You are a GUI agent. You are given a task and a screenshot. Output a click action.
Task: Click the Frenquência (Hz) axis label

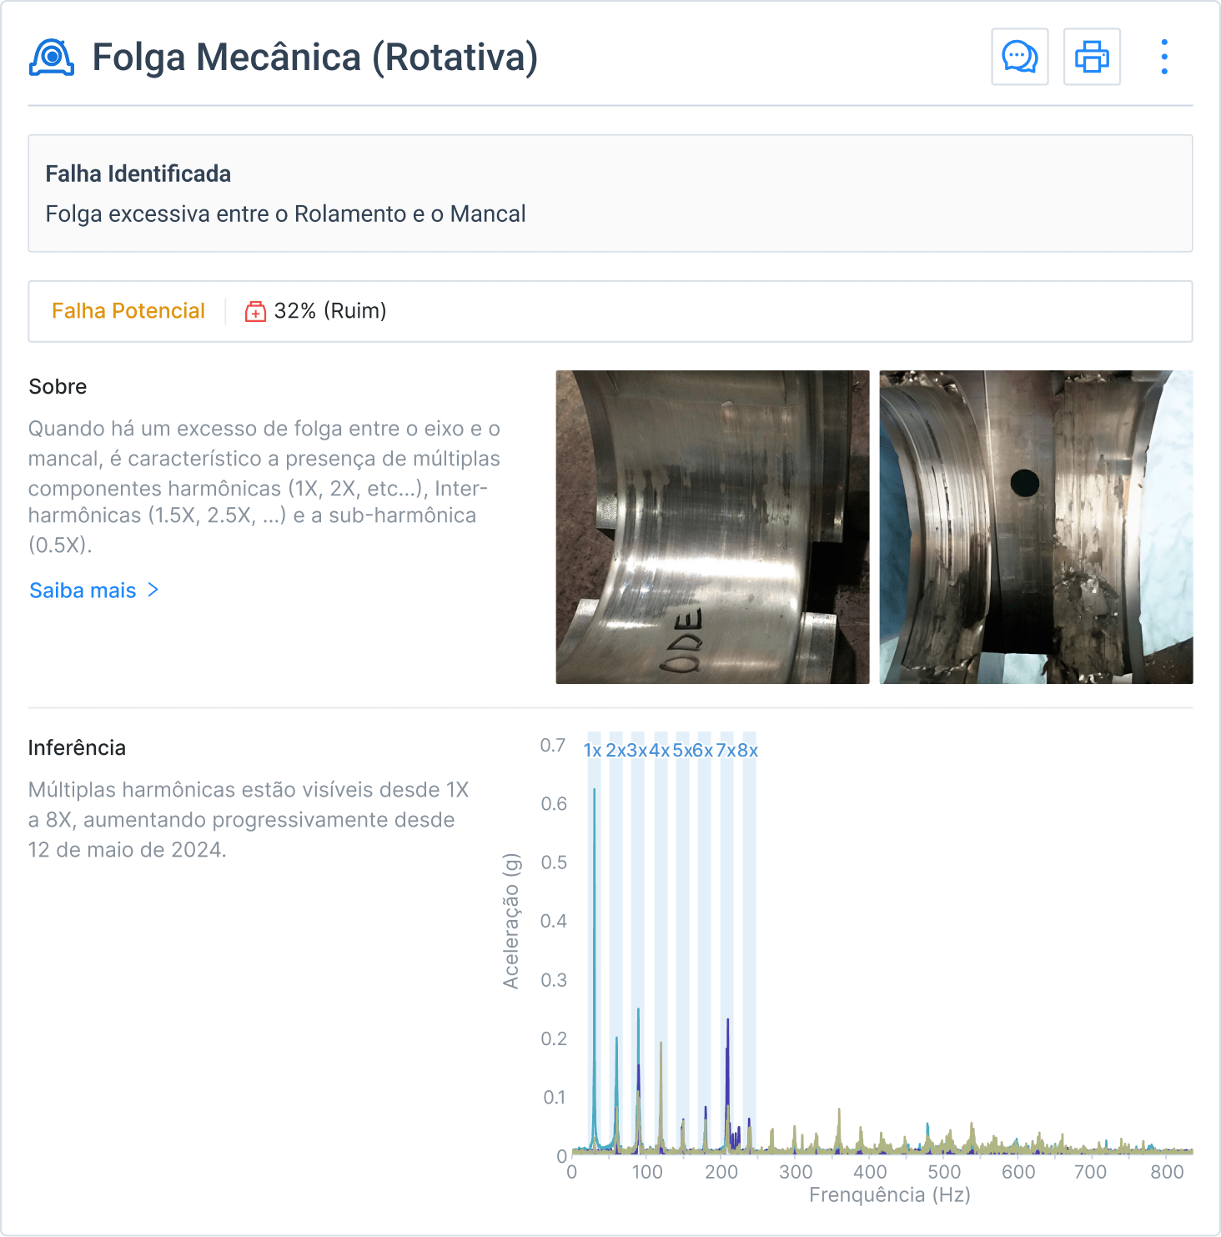click(x=889, y=1194)
